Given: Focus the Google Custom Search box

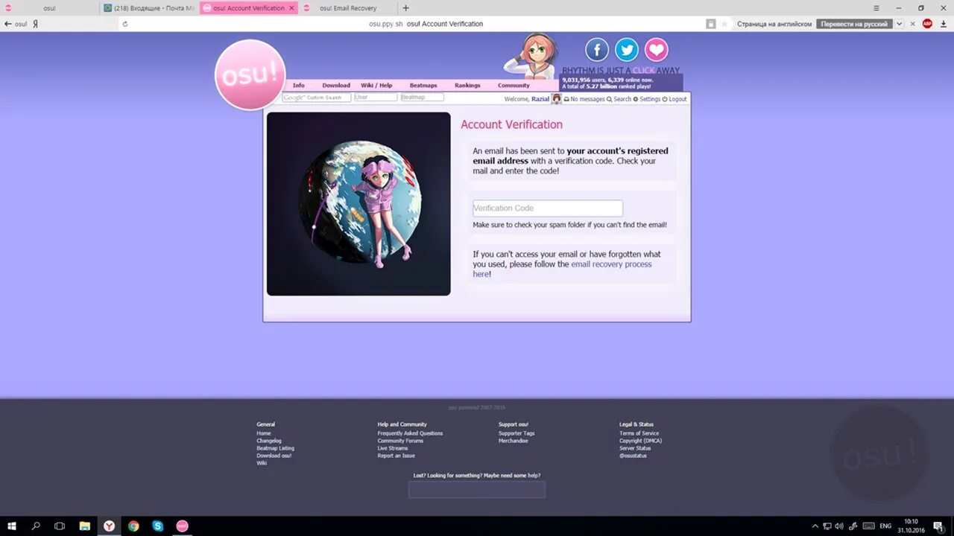Looking at the screenshot, I should 317,98.
